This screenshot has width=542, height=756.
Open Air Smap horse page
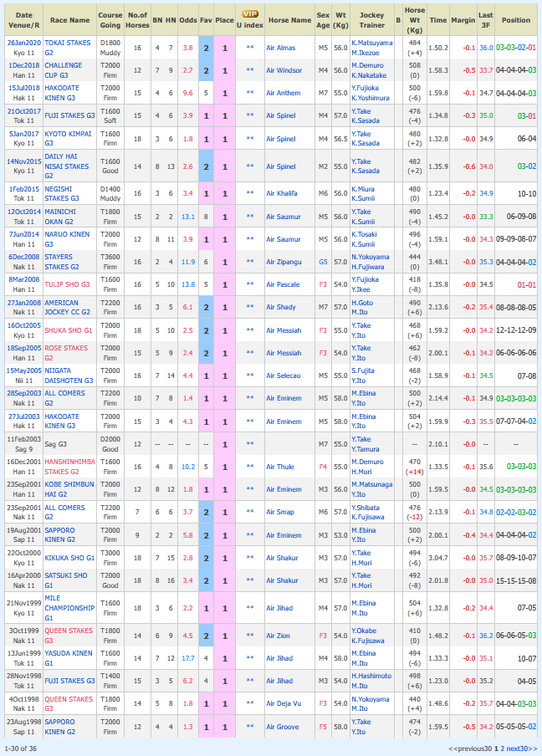[x=279, y=512]
